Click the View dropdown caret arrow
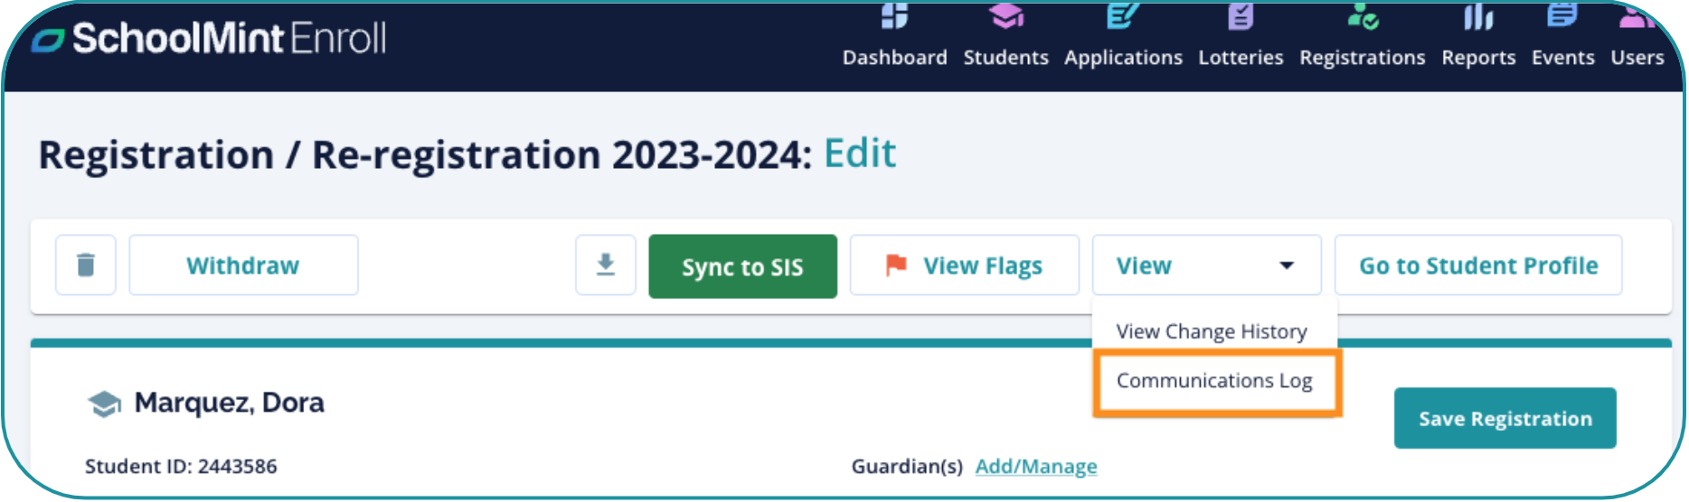 1286,265
